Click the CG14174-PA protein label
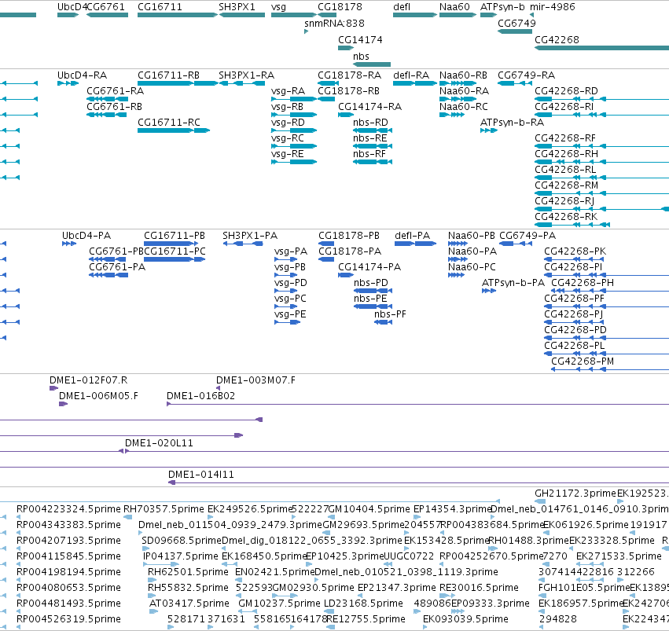 click(x=369, y=267)
